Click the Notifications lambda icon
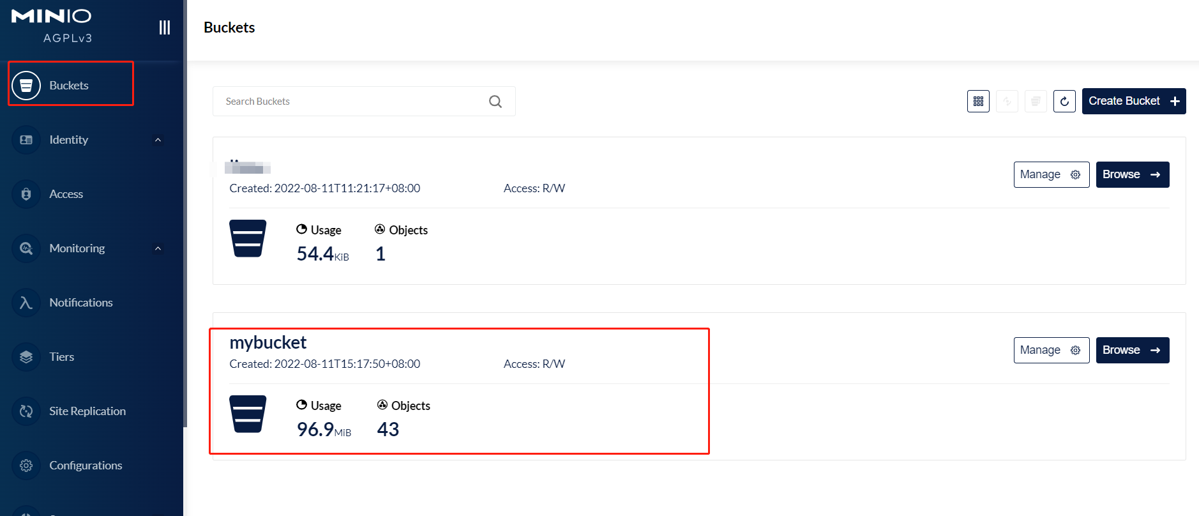Image resolution: width=1199 pixels, height=516 pixels. 26,303
